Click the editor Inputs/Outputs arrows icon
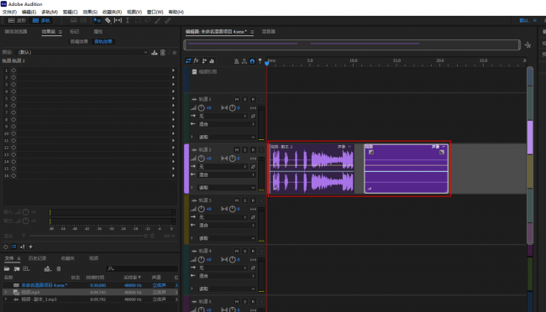This screenshot has width=546, height=312. 188,61
